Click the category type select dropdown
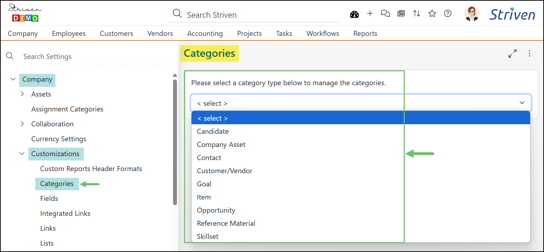 (x=361, y=103)
